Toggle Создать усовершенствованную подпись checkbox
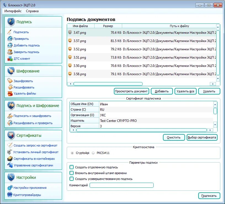Screen dimensions: 225x204 (71, 179)
